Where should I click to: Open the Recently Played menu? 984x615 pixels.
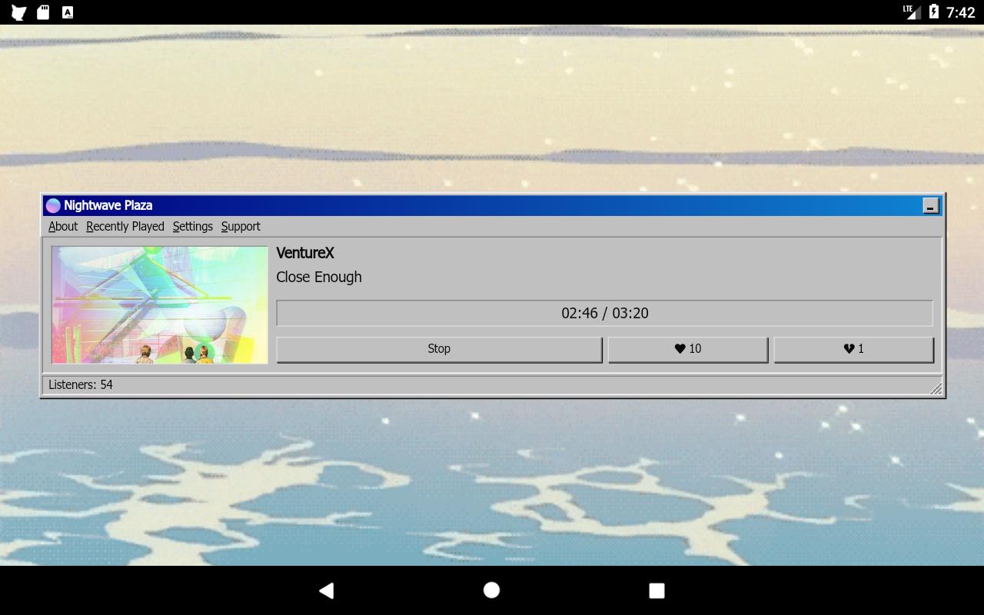125,226
